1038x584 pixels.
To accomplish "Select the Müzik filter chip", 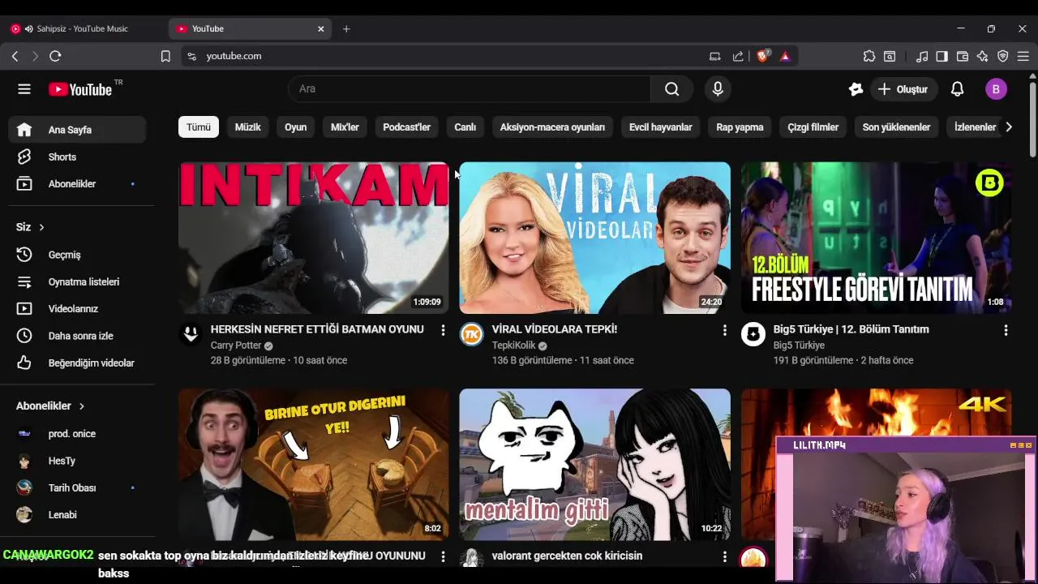I will pos(247,127).
